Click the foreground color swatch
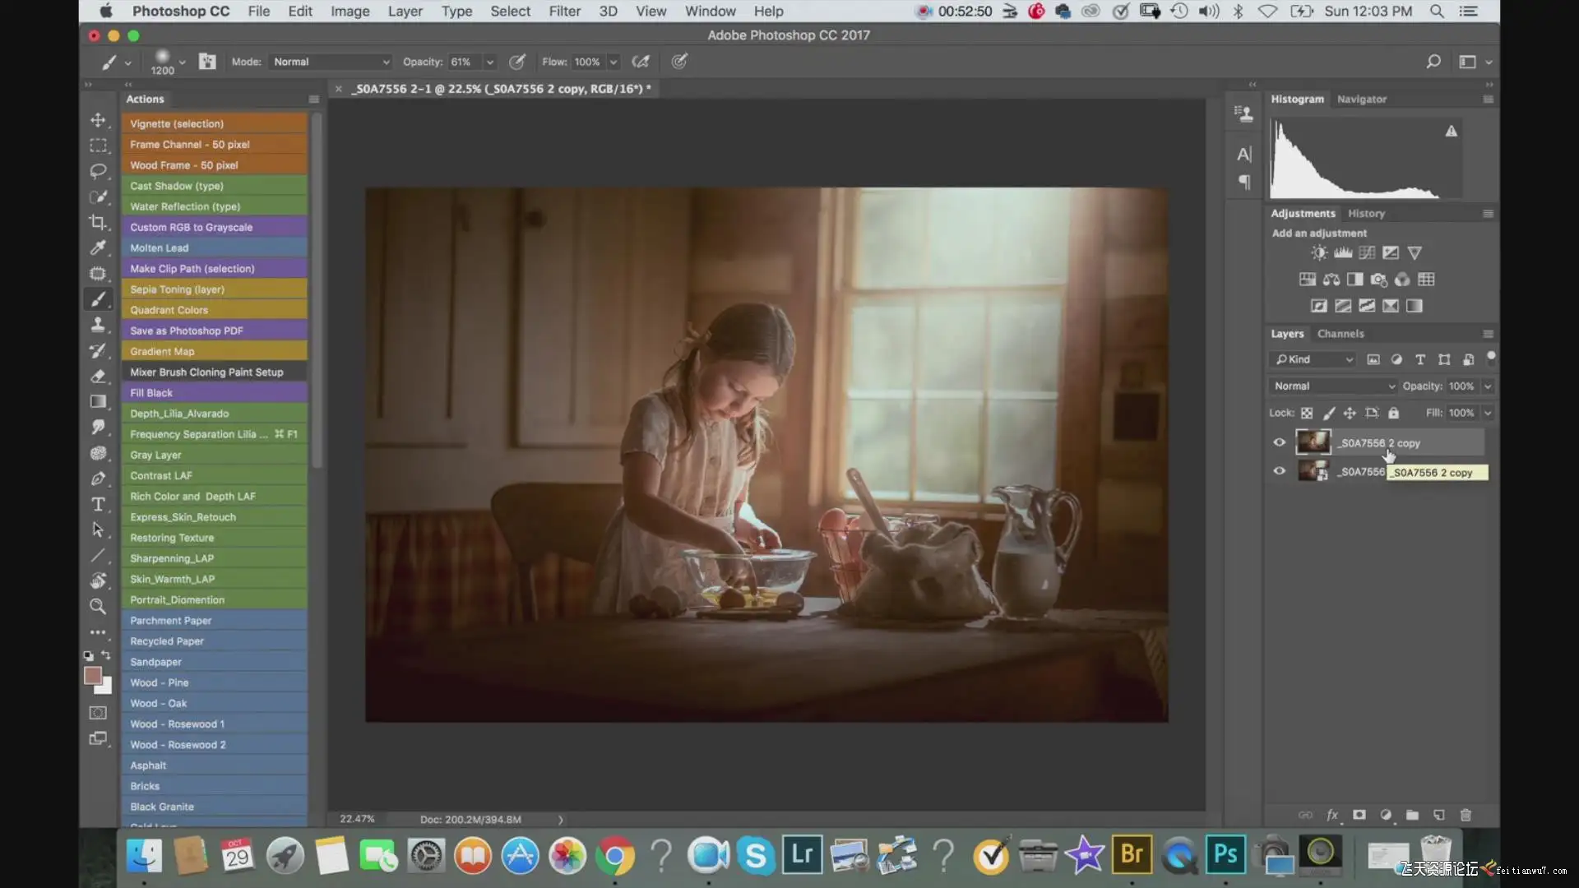Screen dimensions: 1579x888 click(x=92, y=676)
